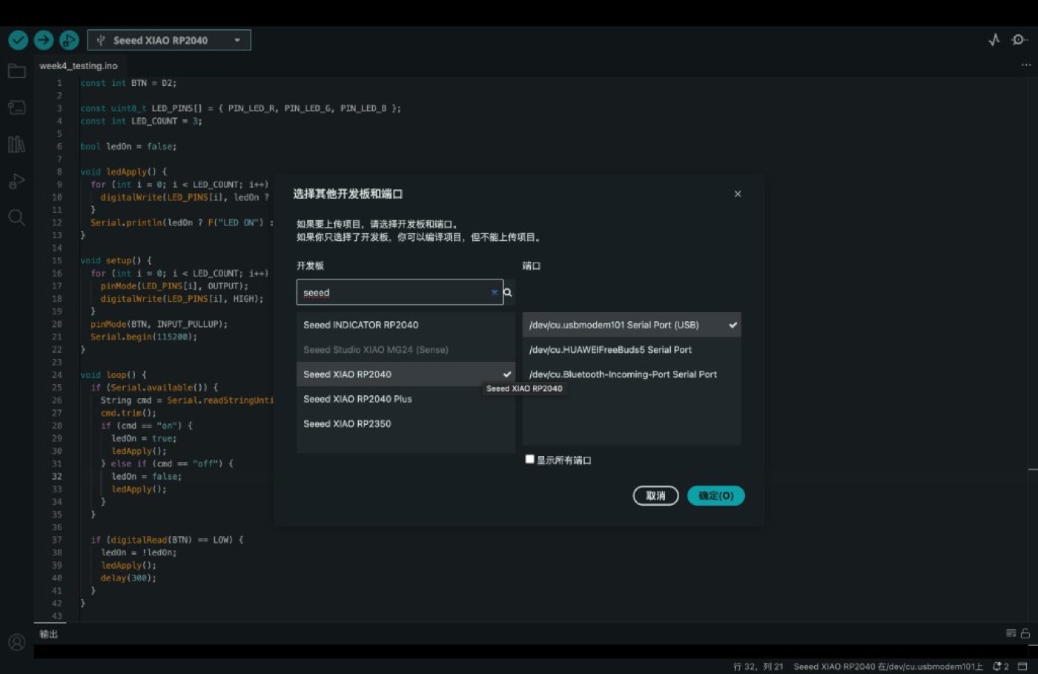Clear the board search text with the x

(x=495, y=292)
